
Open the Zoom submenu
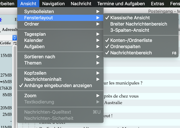[x=61, y=96]
